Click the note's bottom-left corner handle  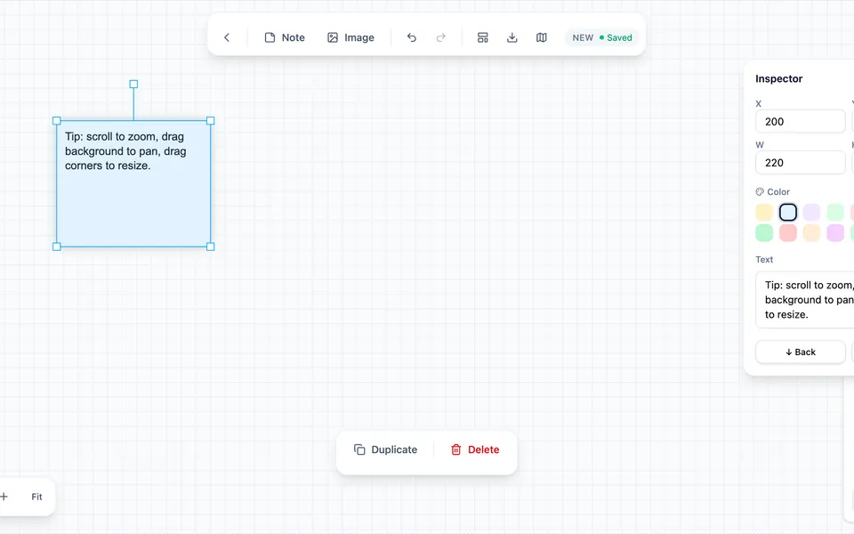coord(57,247)
